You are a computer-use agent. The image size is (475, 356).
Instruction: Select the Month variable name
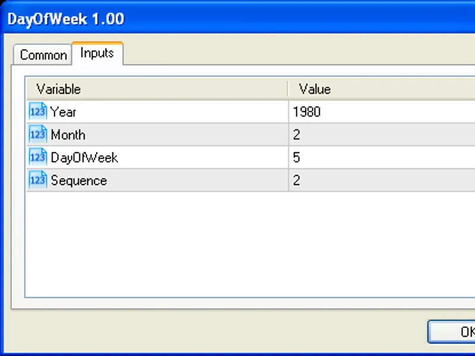[68, 135]
